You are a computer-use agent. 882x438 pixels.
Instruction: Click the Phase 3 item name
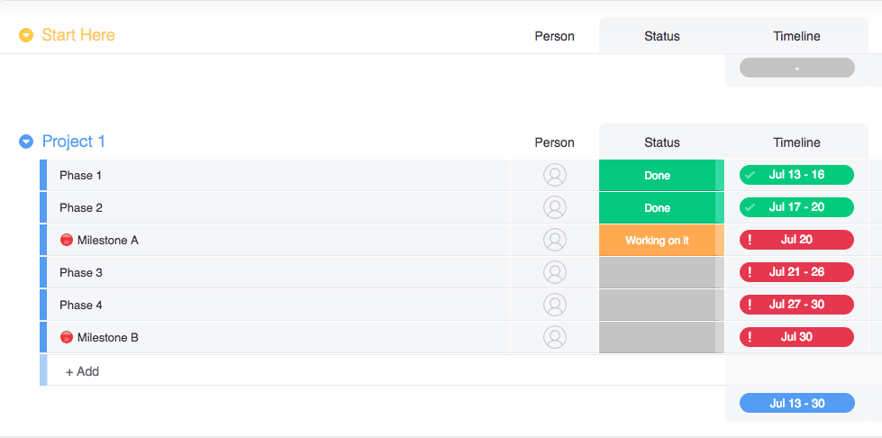coord(81,273)
